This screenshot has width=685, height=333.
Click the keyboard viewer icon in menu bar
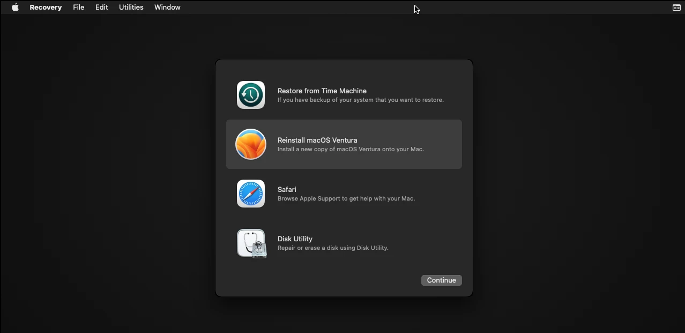[676, 8]
